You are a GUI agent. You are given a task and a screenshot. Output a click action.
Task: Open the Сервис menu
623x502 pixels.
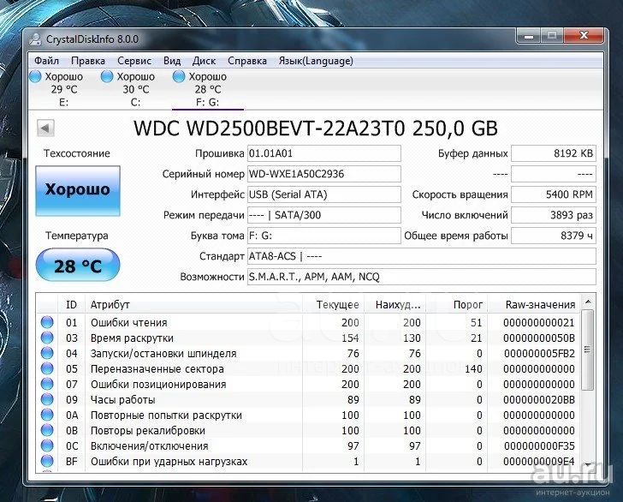tap(134, 61)
